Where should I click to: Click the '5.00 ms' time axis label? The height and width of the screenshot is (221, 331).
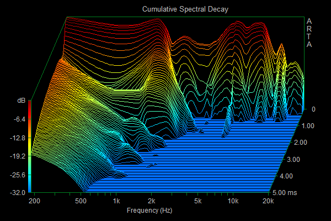[285, 193]
